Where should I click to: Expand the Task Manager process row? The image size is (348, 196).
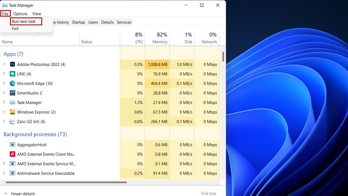(4, 102)
